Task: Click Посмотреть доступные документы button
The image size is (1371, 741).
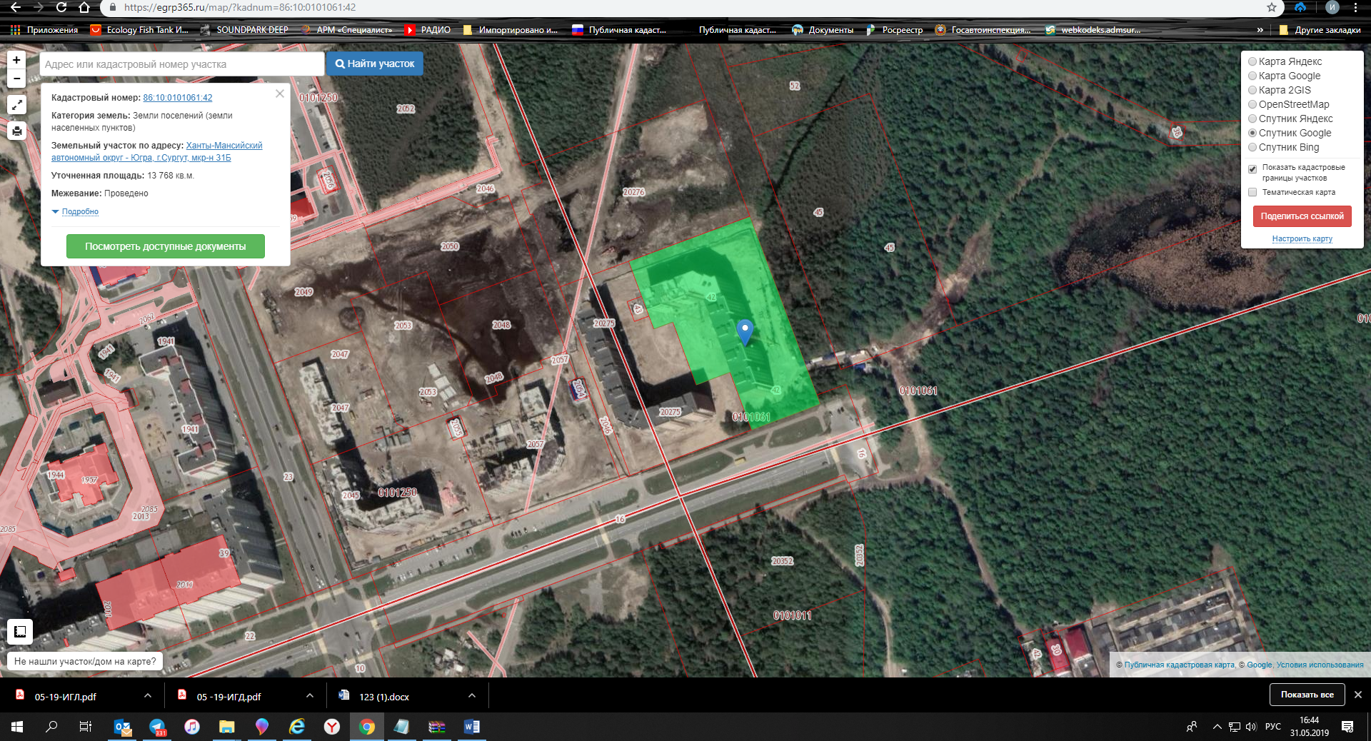Action: click(x=165, y=246)
